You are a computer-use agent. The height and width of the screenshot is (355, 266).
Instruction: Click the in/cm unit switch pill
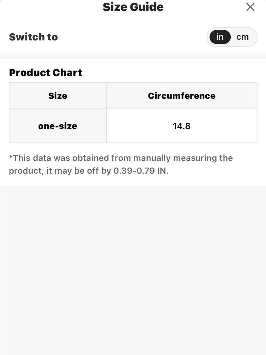tap(232, 37)
